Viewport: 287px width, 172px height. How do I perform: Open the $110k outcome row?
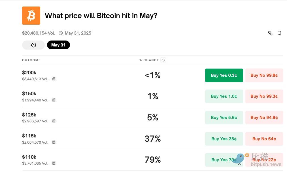(29, 157)
